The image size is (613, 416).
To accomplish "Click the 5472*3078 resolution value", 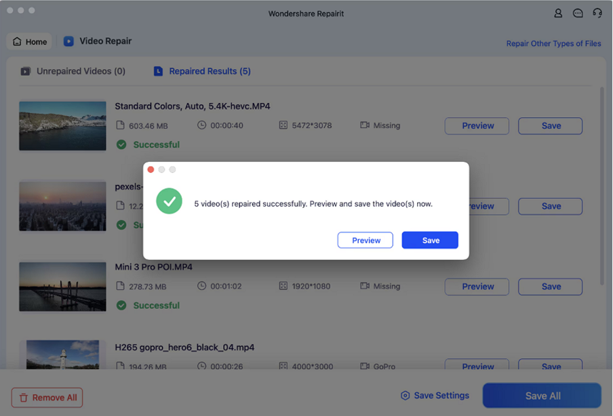I will pyautogui.click(x=311, y=125).
